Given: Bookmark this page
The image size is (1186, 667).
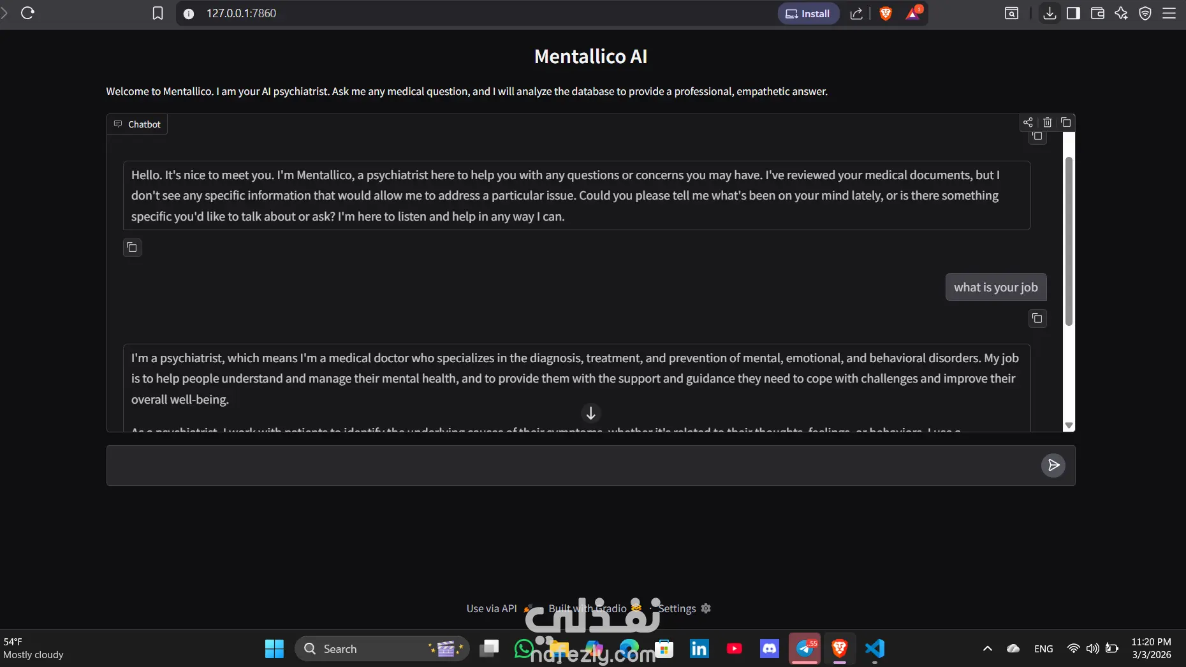Looking at the screenshot, I should 157,13.
